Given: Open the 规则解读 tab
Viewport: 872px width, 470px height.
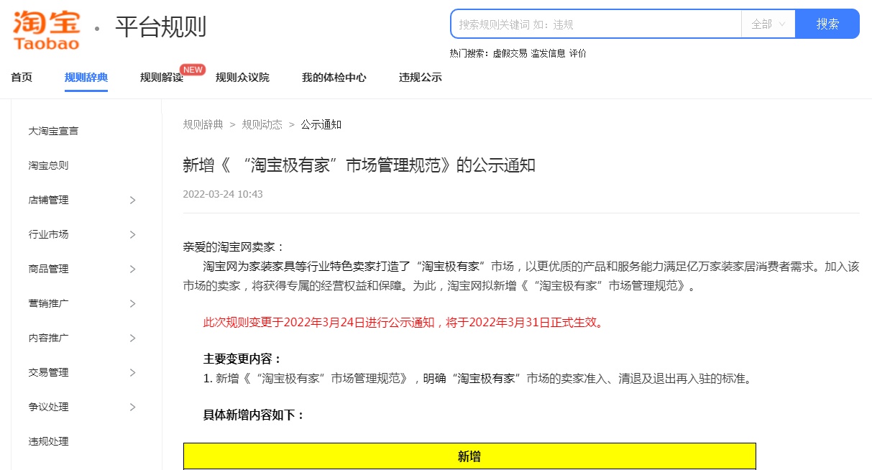Looking at the screenshot, I should [162, 78].
